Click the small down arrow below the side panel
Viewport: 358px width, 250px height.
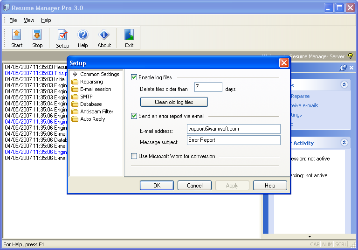[x=310, y=236]
